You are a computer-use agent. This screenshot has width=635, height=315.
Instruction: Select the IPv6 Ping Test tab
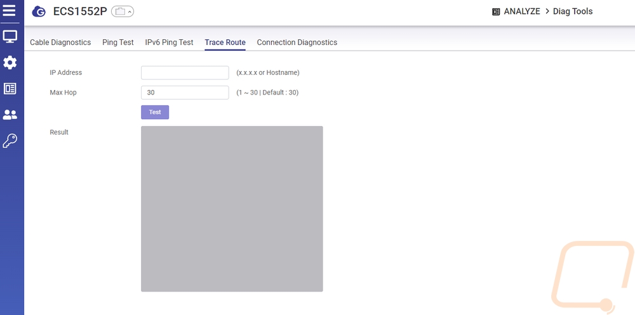click(169, 42)
